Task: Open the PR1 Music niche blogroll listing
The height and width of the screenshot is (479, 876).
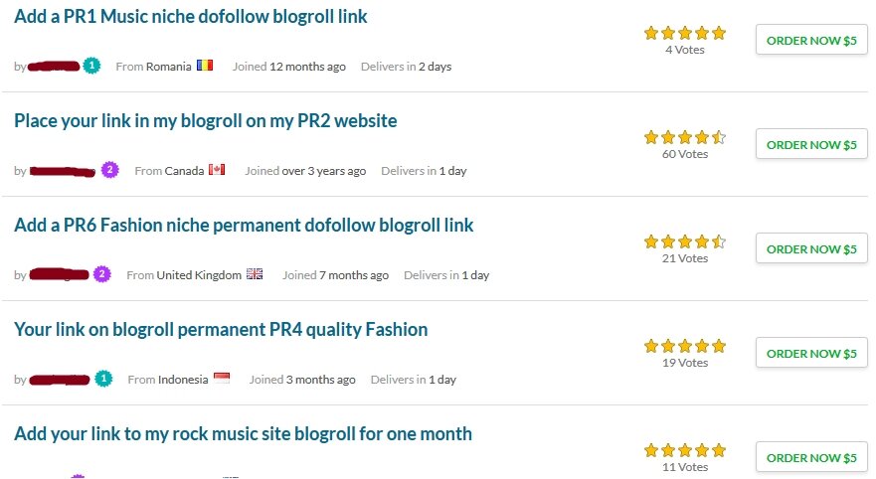Action: (x=190, y=17)
